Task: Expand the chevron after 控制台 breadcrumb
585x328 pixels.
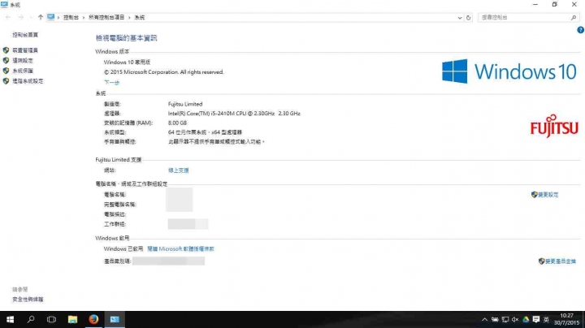Action: (84, 18)
